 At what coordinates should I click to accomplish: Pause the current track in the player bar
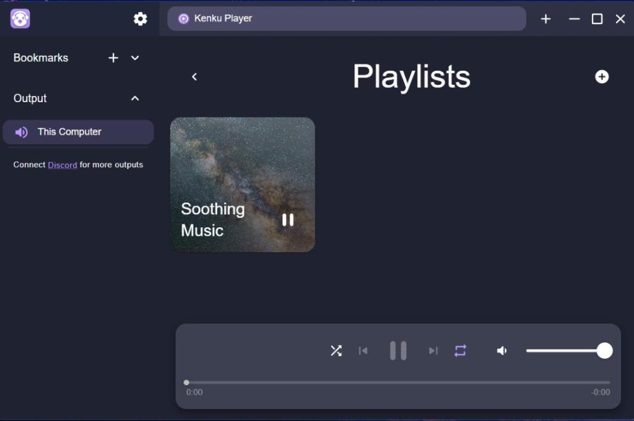(x=398, y=350)
